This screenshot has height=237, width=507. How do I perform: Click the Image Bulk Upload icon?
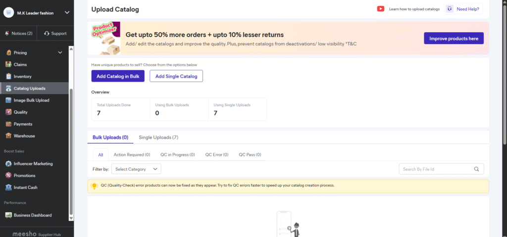[x=8, y=100]
